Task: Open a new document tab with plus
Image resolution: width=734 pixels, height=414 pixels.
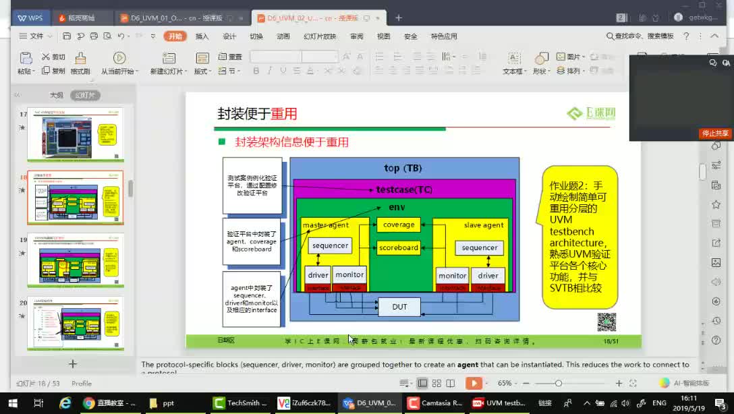Action: click(x=398, y=18)
